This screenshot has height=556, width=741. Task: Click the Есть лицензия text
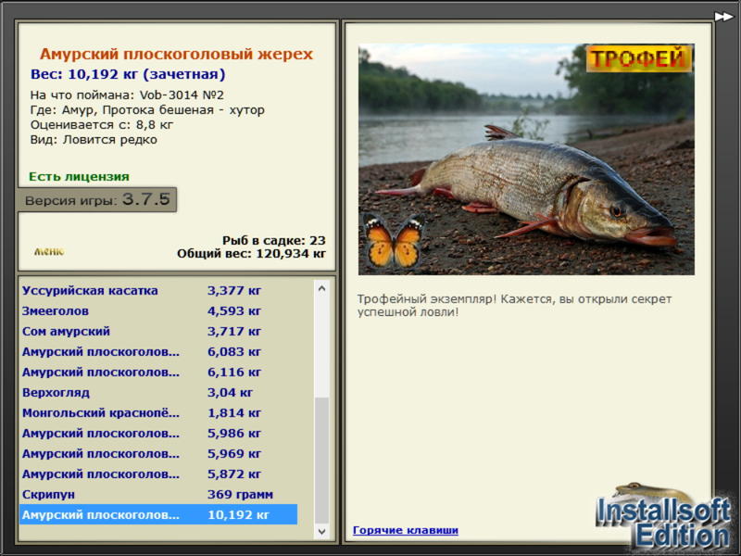click(79, 176)
